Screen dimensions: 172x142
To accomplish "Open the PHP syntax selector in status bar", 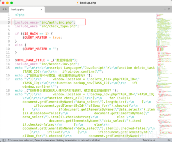I will (169, 140).
